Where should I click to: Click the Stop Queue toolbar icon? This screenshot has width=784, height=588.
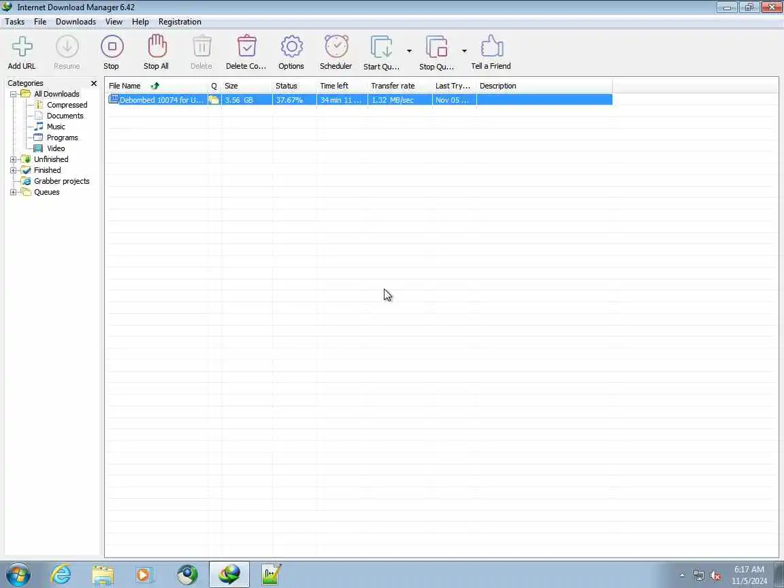(x=436, y=47)
